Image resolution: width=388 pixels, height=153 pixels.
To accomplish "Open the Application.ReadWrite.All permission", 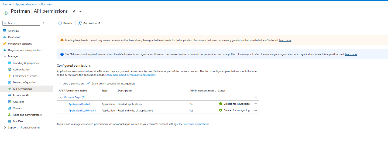I will (82, 110).
